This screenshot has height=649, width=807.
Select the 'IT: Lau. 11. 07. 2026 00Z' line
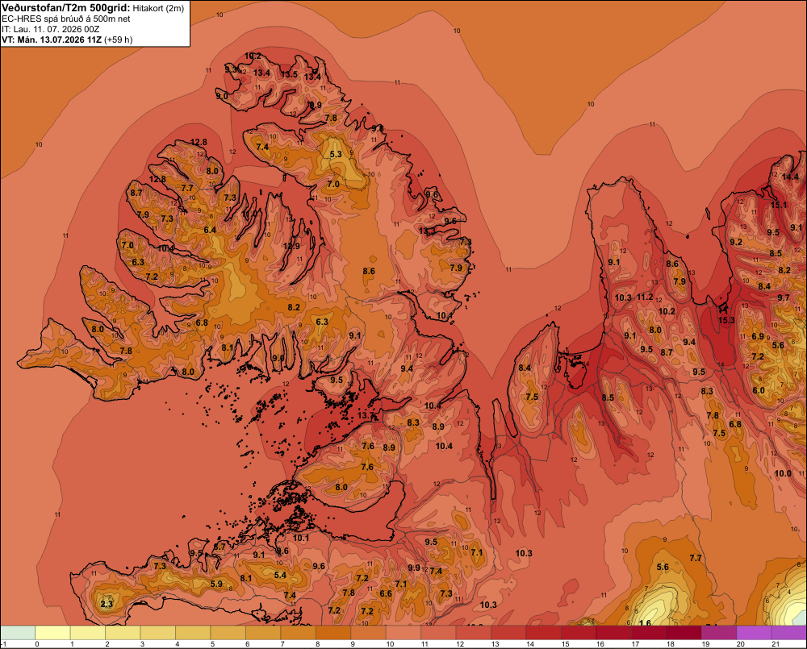[x=50, y=29]
